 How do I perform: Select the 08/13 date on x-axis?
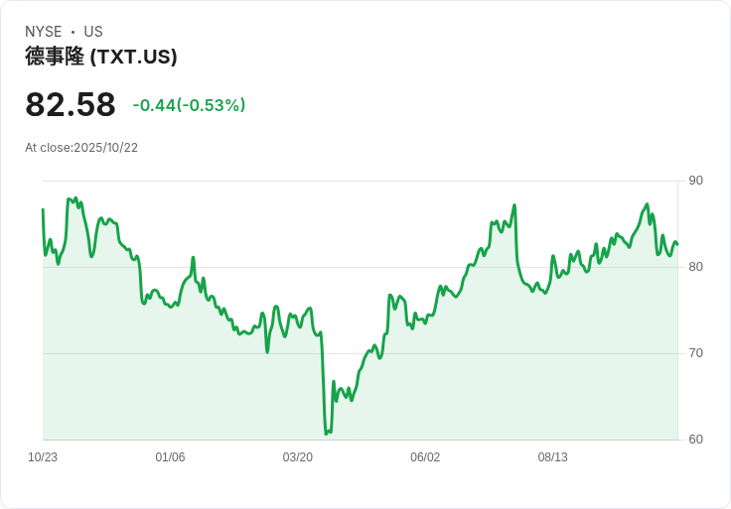tap(552, 457)
